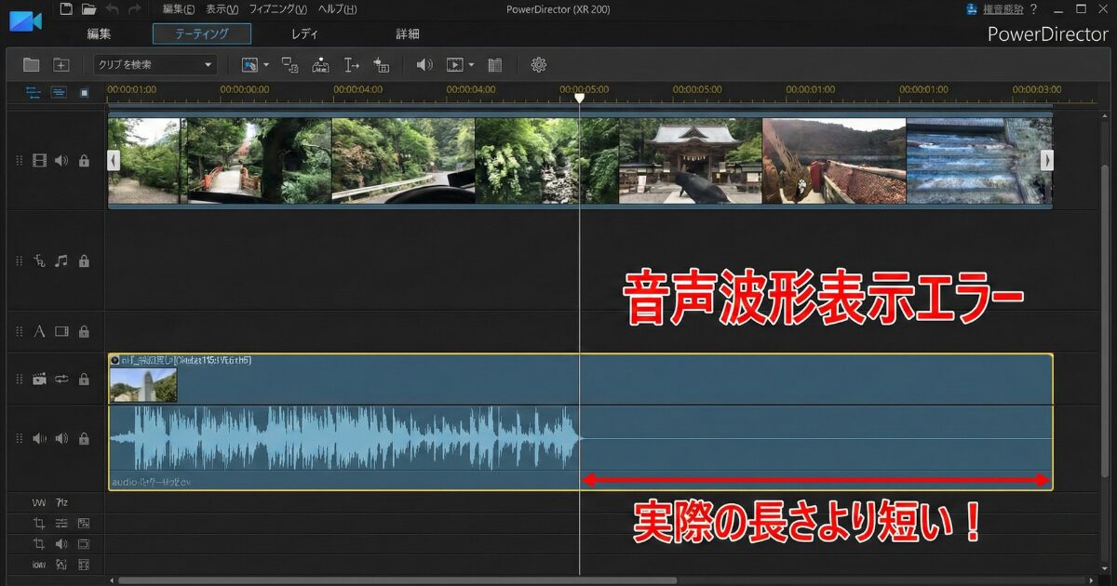This screenshot has height=586, width=1117.
Task: Switch to the 詳細 tab
Action: tap(408, 34)
